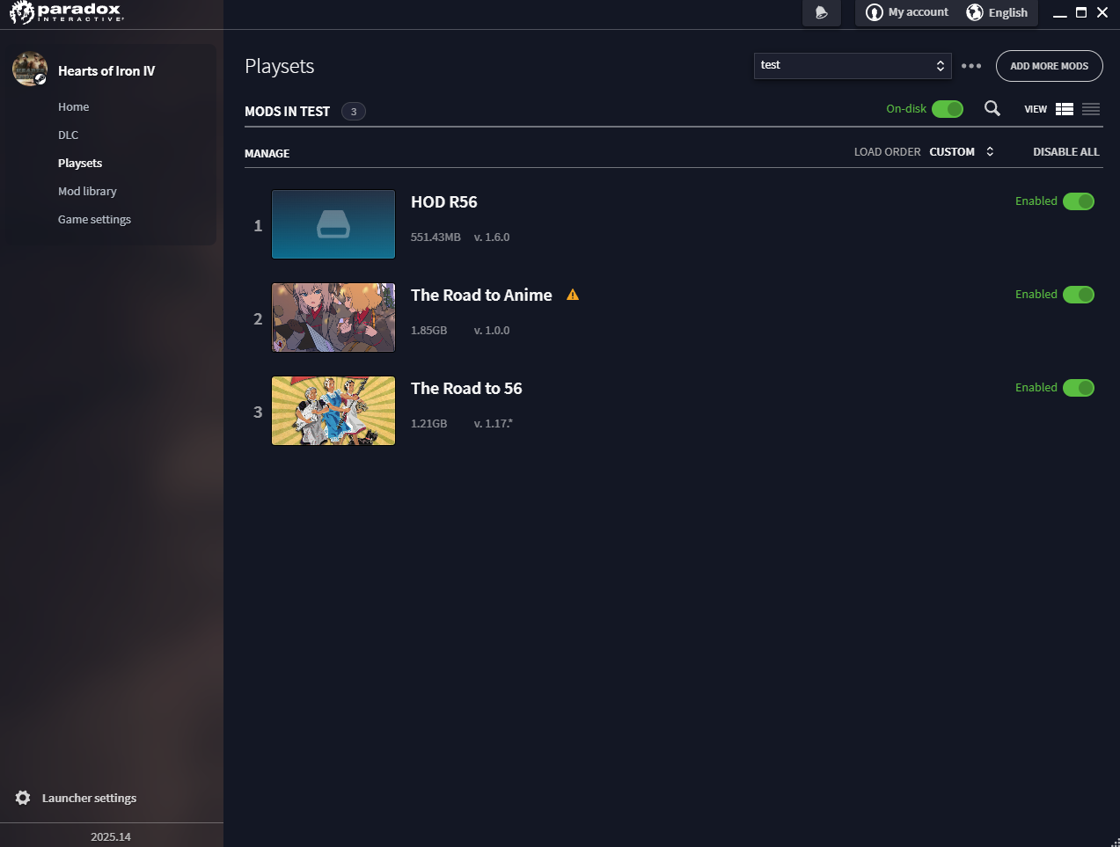Click The Road to 56 mod title
1120x847 pixels.
[466, 389]
